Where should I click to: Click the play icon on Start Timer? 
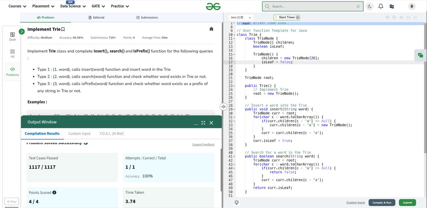click(297, 17)
